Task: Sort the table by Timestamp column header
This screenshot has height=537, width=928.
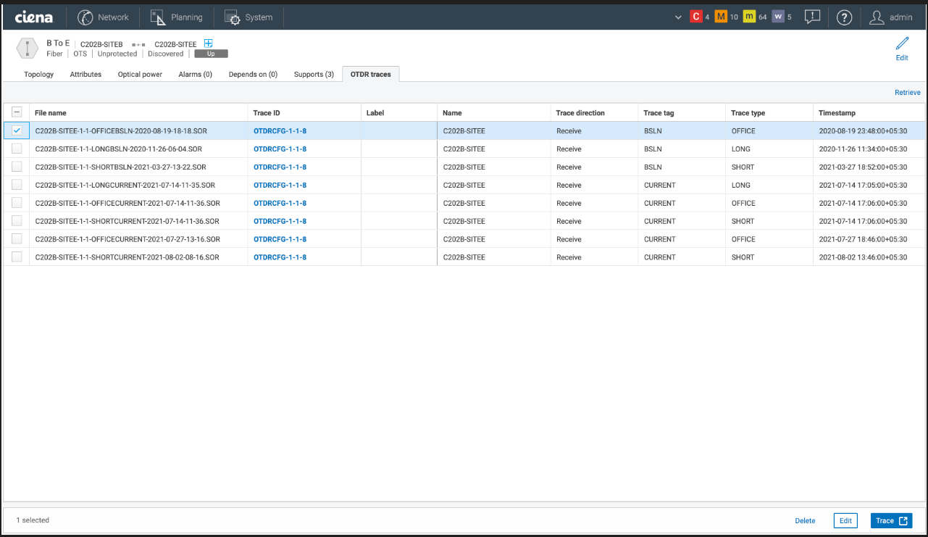Action: coord(837,113)
